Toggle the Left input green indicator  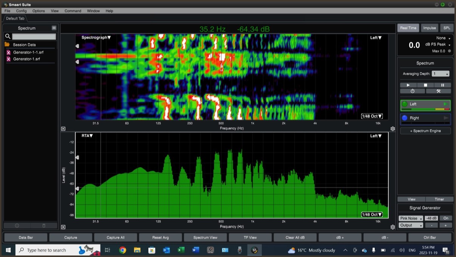point(405,104)
